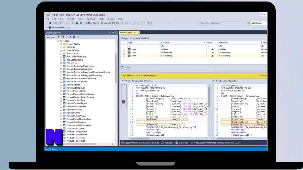This screenshot has width=303, height=170.
Task: Sort by the Database column header
Action: (183, 43)
